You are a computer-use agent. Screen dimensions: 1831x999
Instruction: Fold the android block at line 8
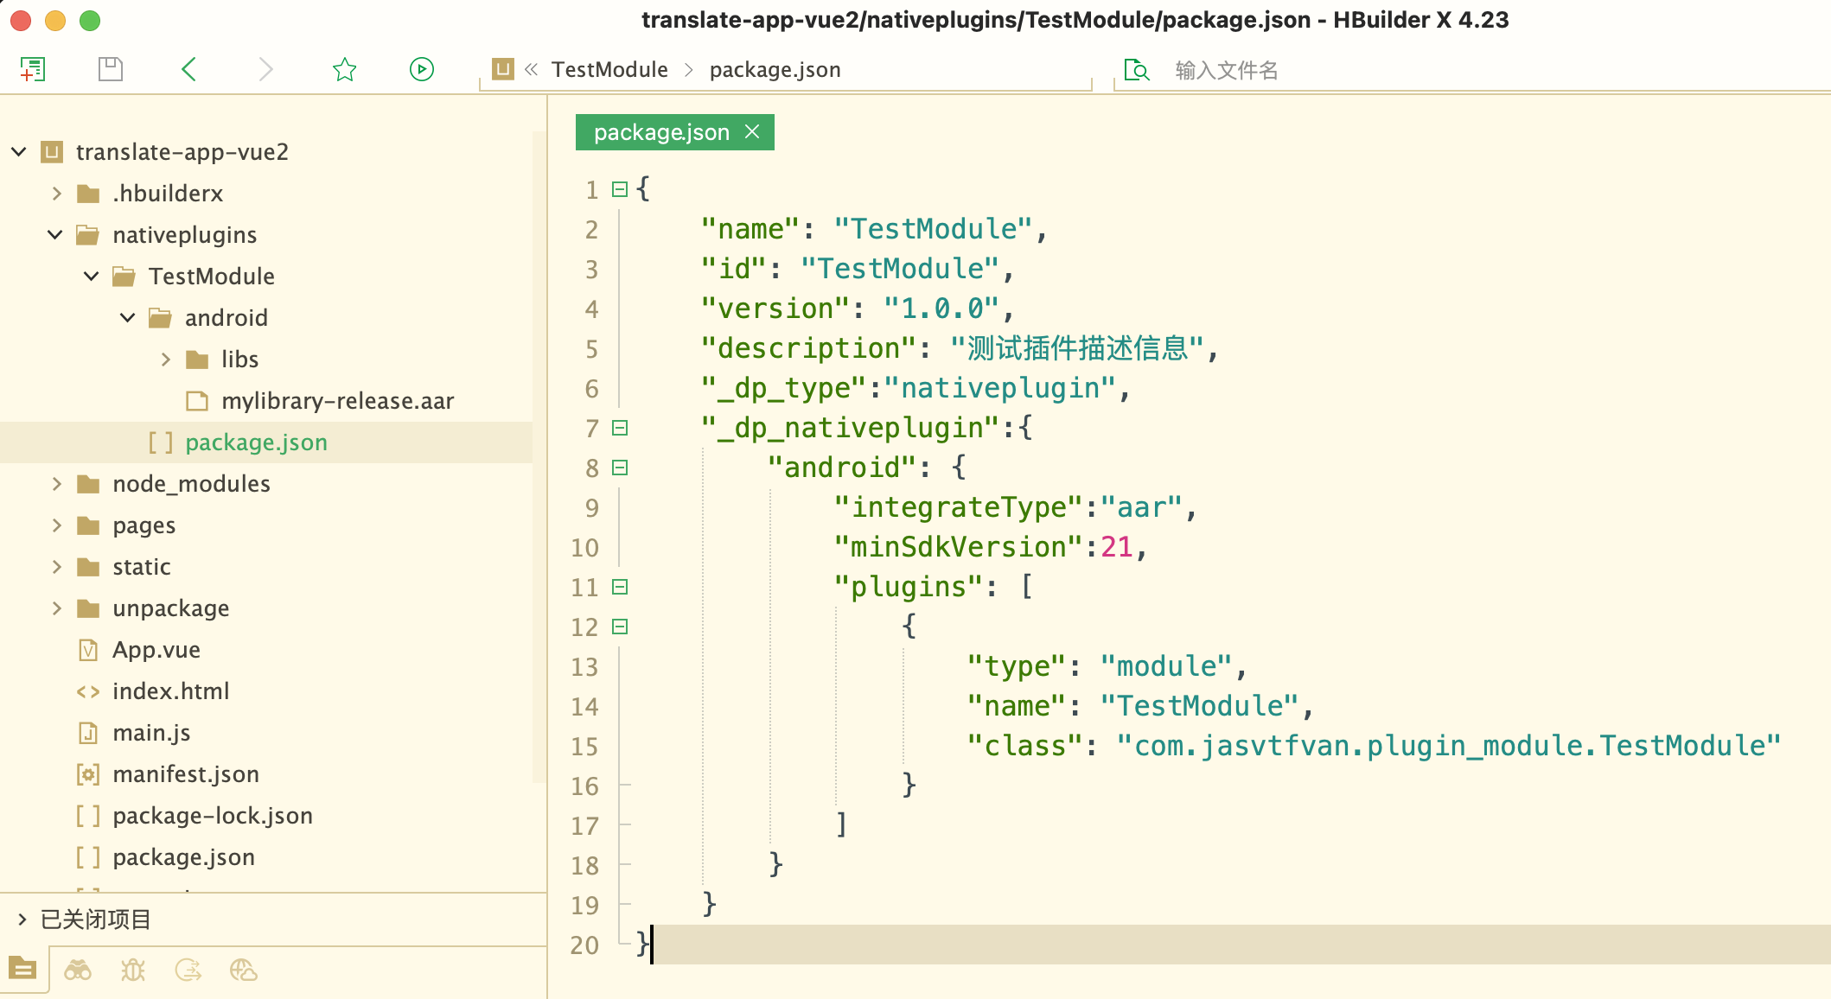[620, 468]
